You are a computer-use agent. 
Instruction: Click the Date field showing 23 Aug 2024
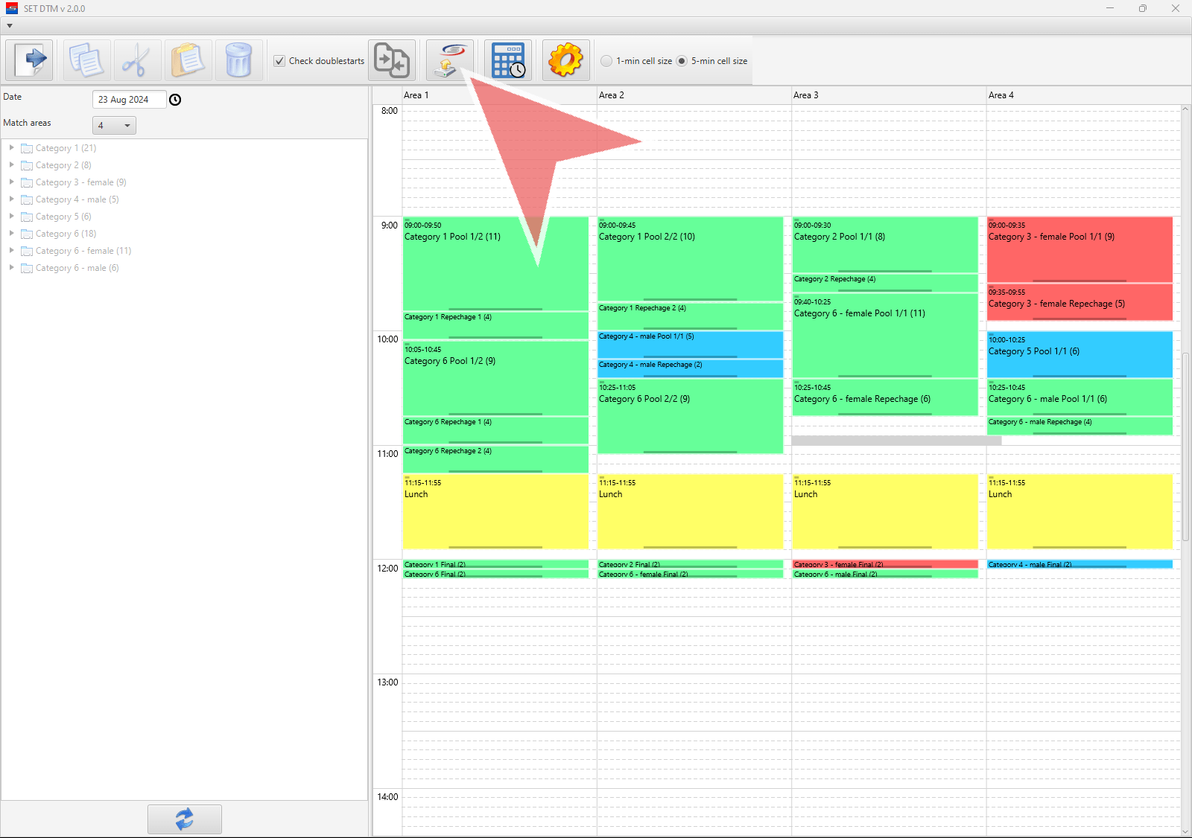128,100
